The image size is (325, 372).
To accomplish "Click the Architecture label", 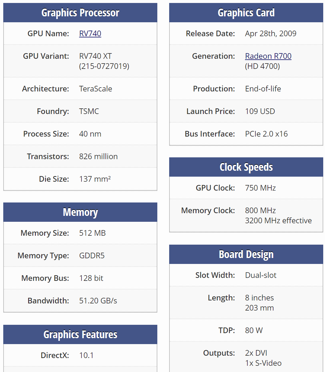I will pyautogui.click(x=46, y=89).
